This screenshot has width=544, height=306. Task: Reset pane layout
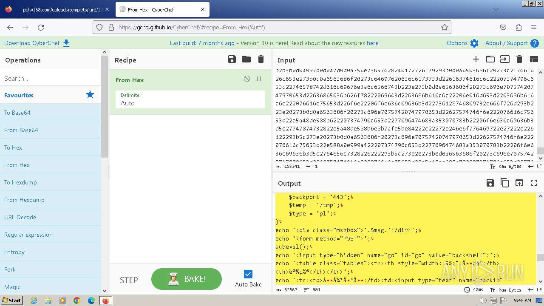point(534,59)
